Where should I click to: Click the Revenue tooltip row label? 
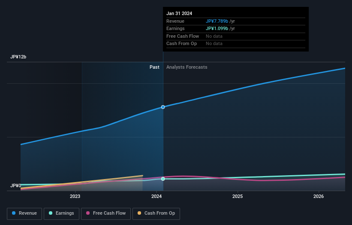tap(175, 21)
